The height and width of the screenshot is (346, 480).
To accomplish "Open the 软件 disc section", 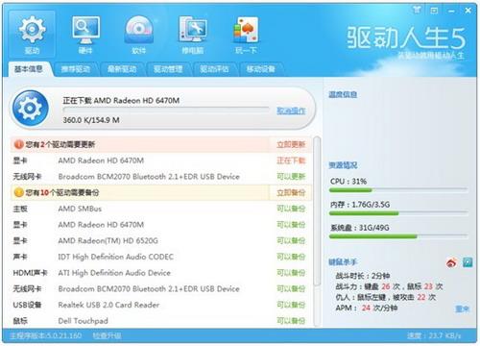I will click(x=139, y=34).
